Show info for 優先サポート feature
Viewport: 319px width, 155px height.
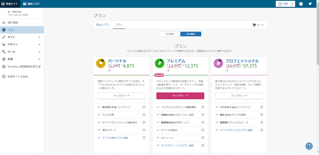pos(144,130)
